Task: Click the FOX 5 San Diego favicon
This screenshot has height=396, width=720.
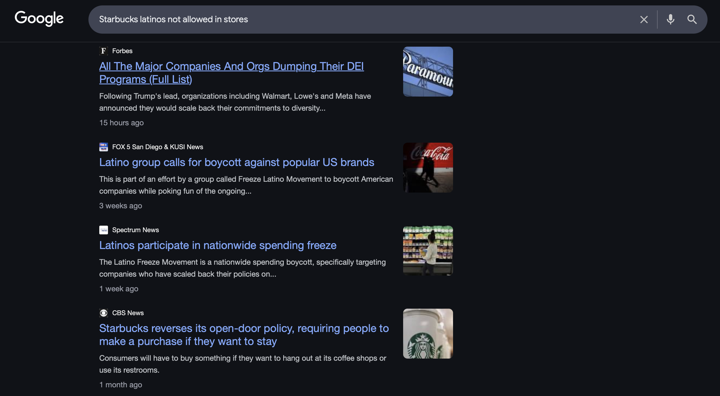Action: click(x=103, y=147)
